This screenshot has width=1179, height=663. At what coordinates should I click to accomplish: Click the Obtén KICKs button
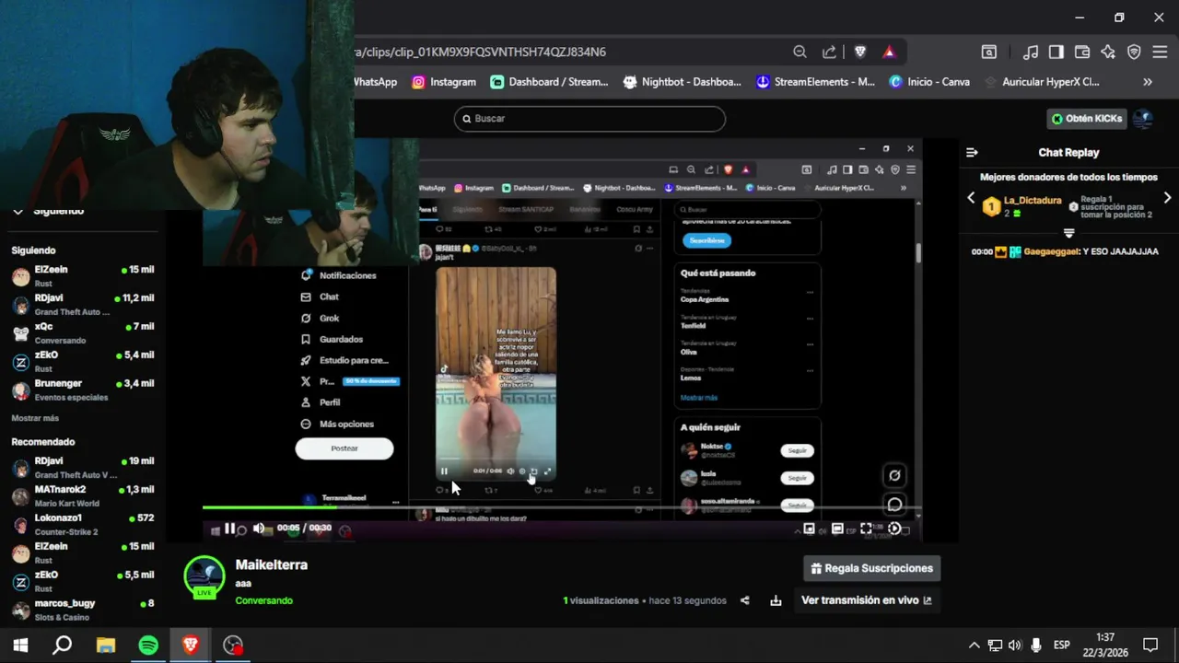[1088, 119]
